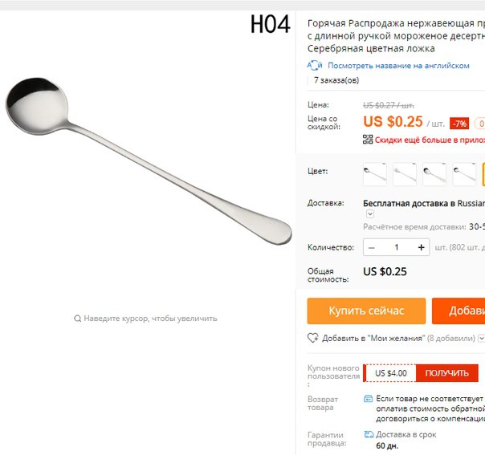Click the magnifier icon under the product image

coord(77,319)
